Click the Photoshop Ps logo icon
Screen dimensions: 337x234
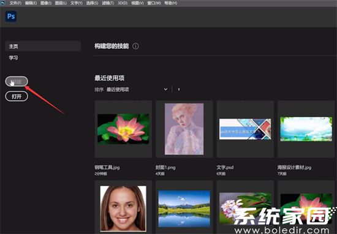[11, 17]
